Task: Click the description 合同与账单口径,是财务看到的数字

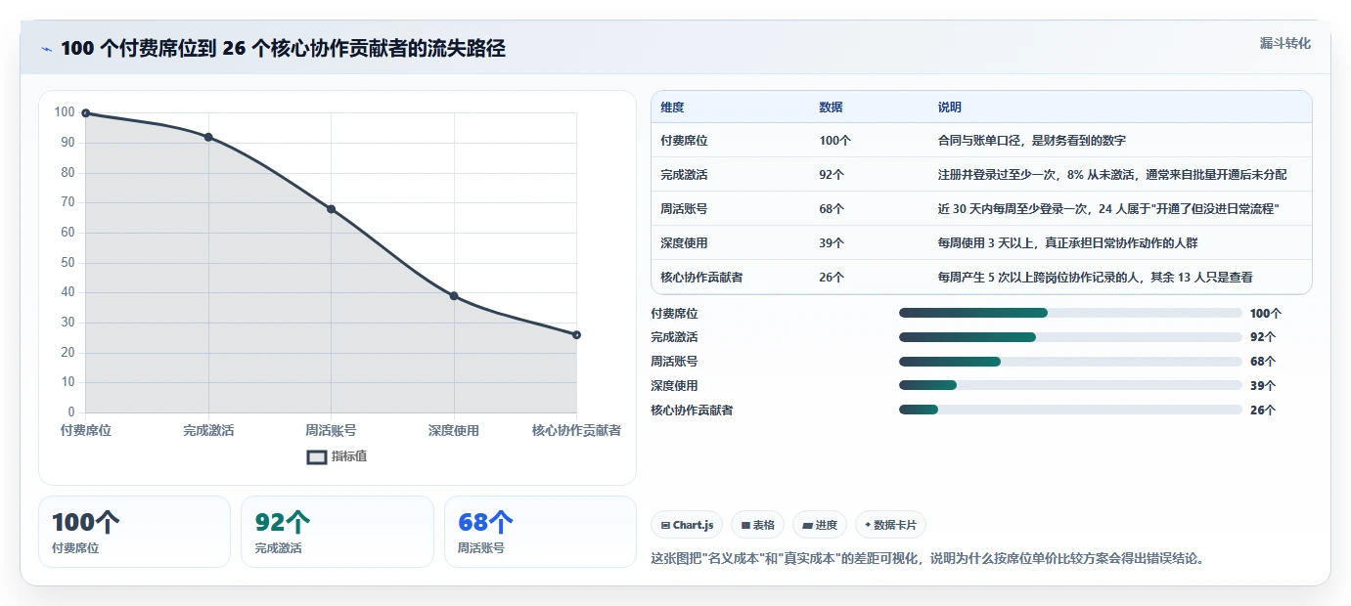Action: 1032,141
